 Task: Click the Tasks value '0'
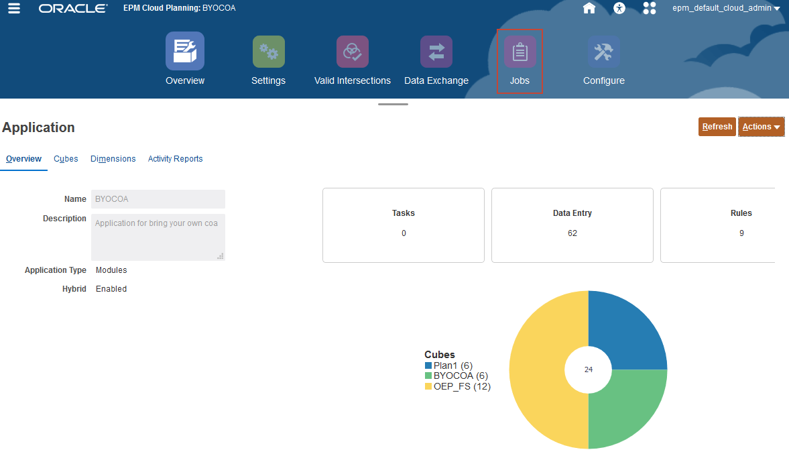coord(404,233)
